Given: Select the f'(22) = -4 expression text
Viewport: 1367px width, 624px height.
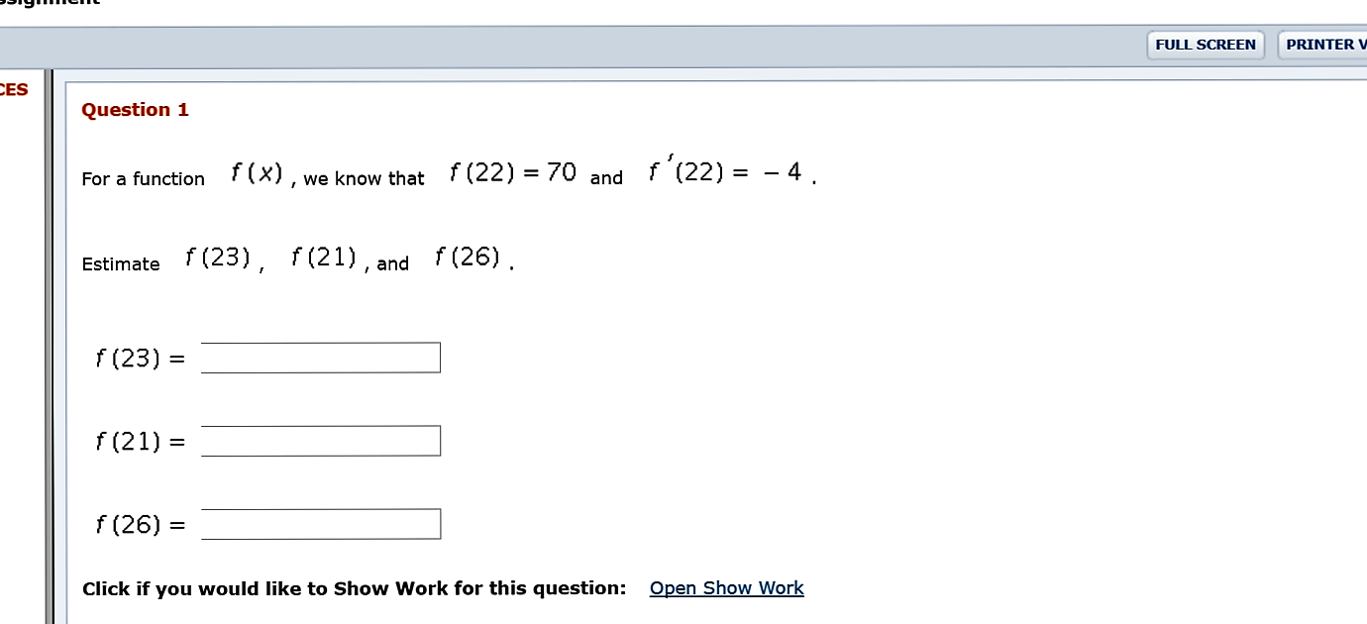Looking at the screenshot, I should (x=728, y=170).
